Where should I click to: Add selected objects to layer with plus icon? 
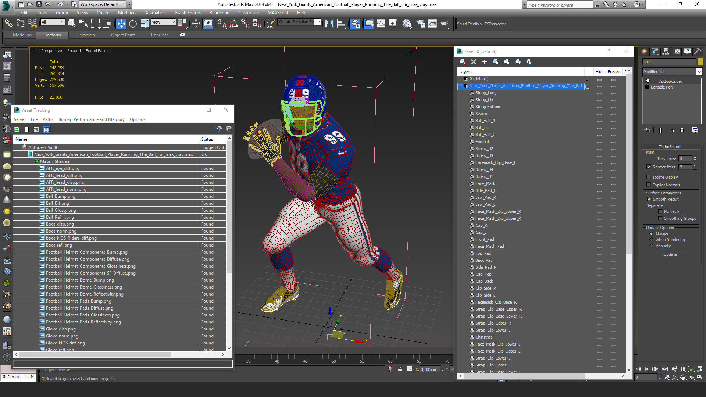484,62
